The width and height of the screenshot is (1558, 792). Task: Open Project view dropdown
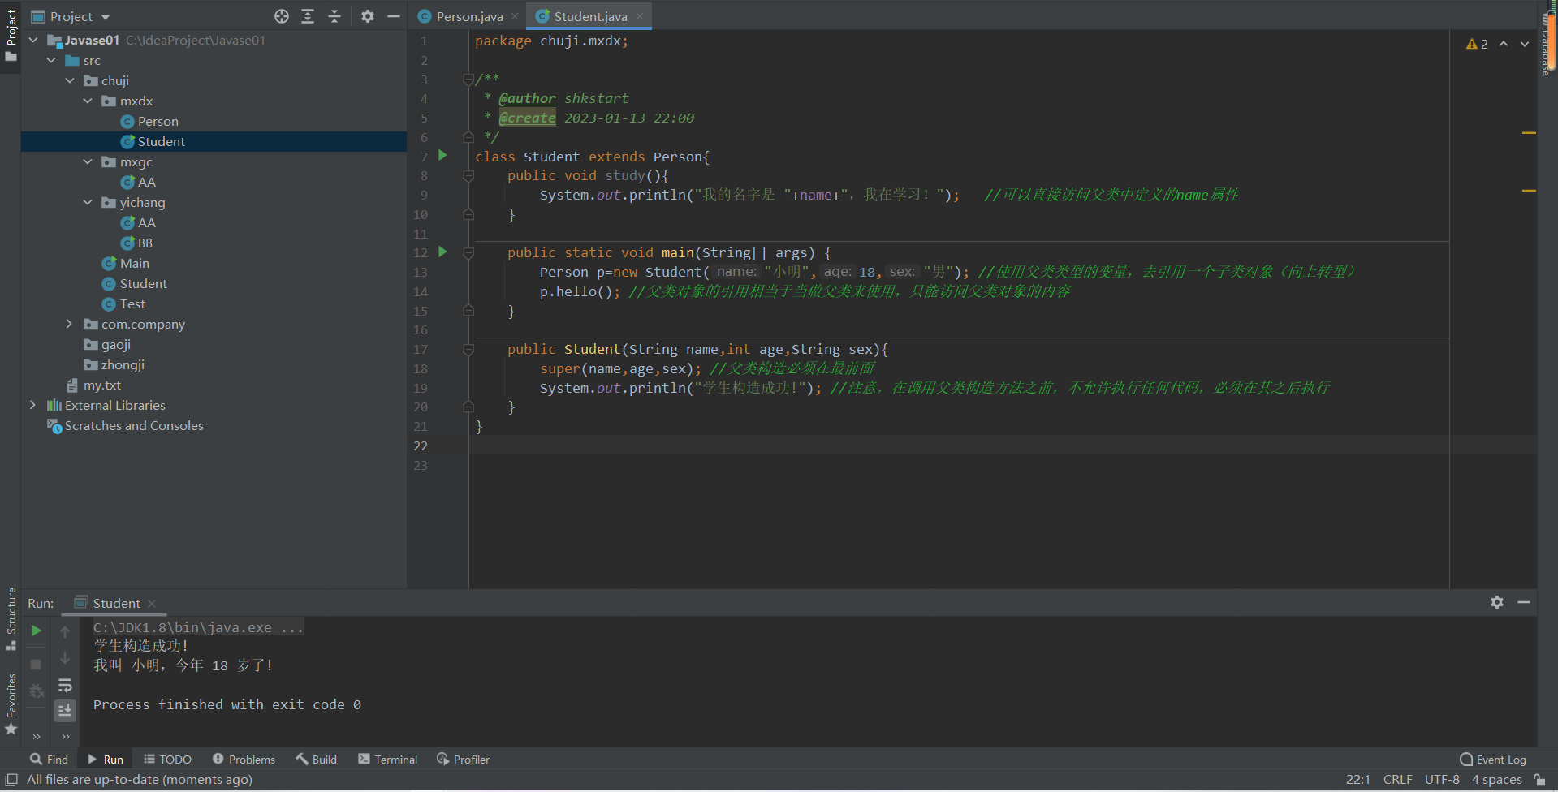pyautogui.click(x=71, y=16)
